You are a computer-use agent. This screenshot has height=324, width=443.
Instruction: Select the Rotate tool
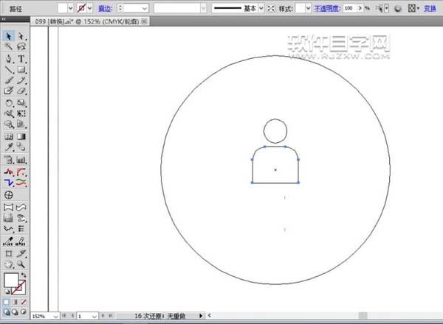[8, 103]
